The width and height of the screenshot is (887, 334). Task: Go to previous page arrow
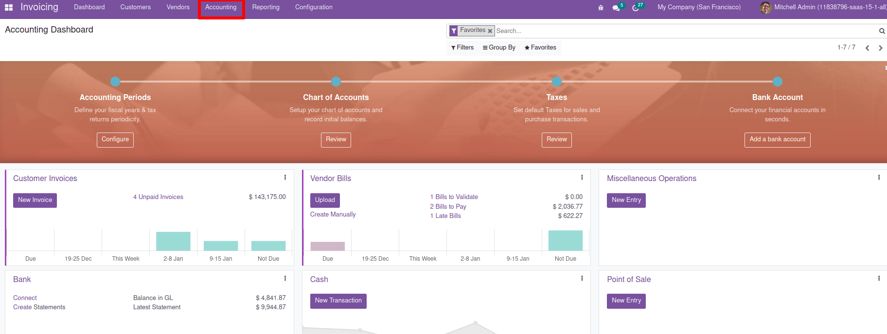coord(867,48)
